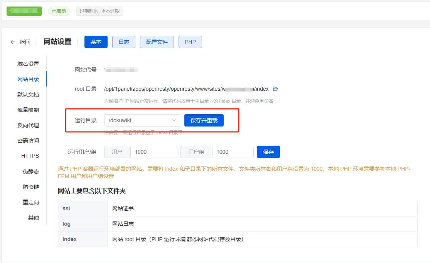Switch to the 日志 tab

[123, 42]
